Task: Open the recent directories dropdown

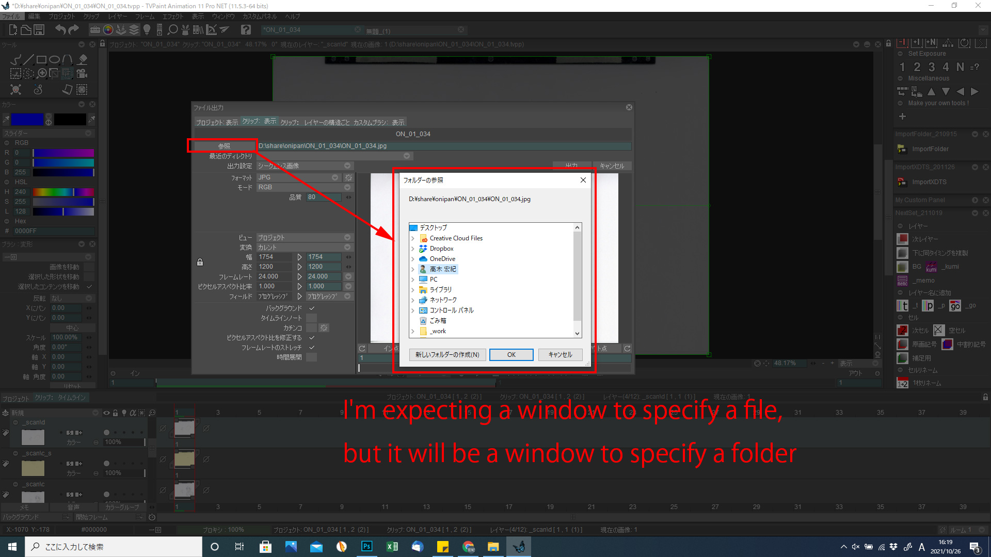Action: (x=334, y=156)
